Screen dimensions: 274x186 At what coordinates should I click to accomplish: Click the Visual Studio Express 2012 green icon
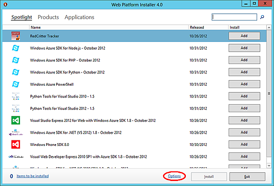pyautogui.click(x=15, y=120)
